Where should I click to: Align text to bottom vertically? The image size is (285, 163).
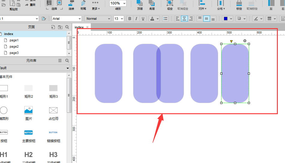tap(213, 19)
